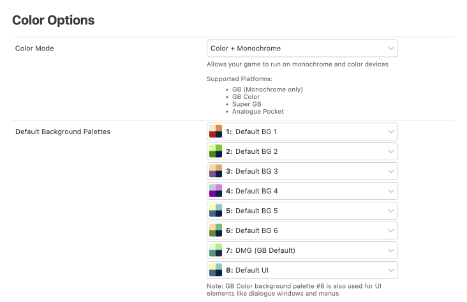Expand palette 6 selector with its chevron
Viewport: 467px width, 302px height.
390,230
